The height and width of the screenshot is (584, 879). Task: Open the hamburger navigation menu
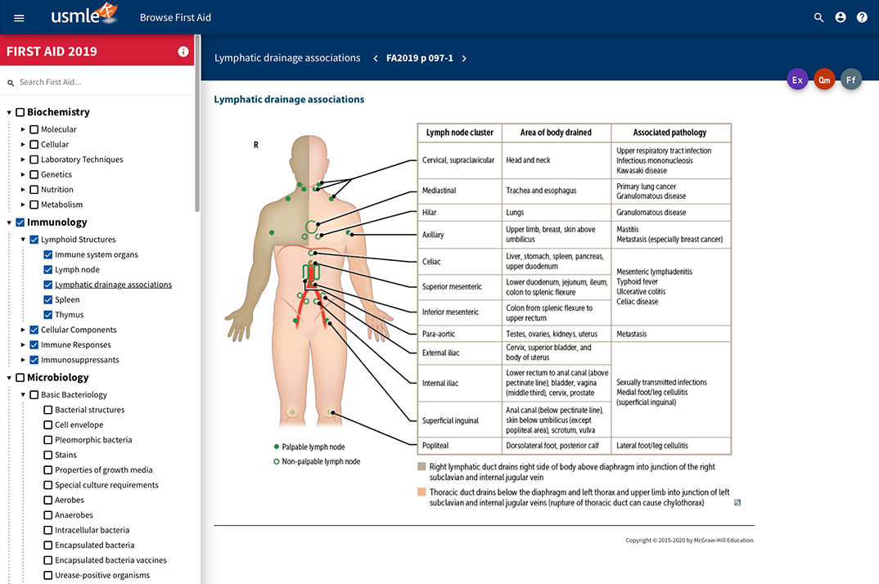tap(19, 18)
